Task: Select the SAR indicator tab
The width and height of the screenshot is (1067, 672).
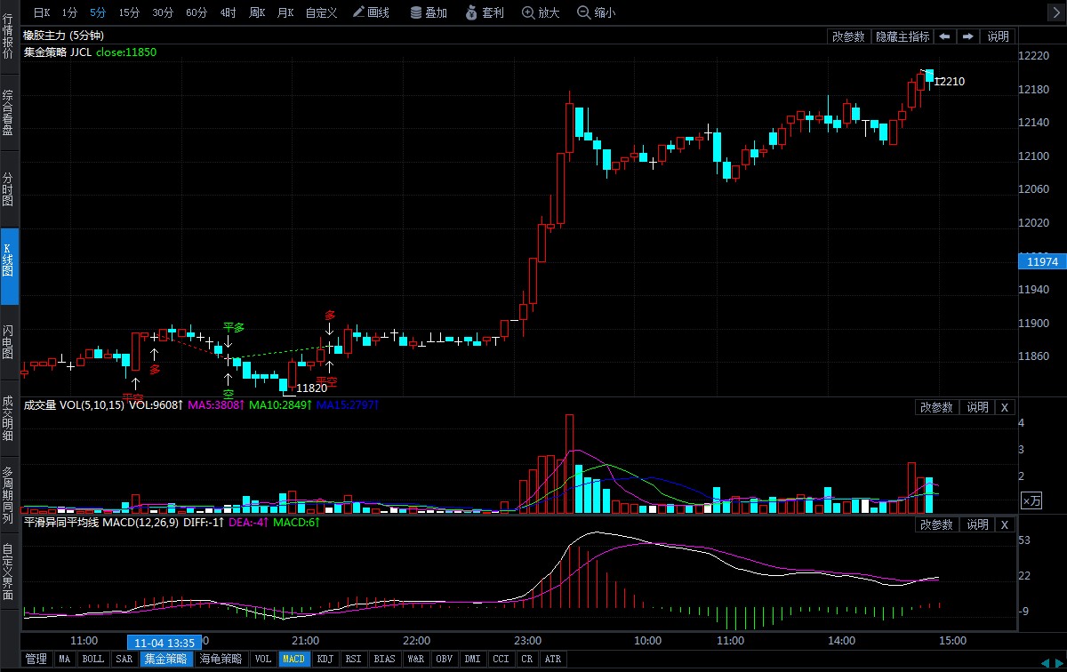Action: [x=124, y=660]
